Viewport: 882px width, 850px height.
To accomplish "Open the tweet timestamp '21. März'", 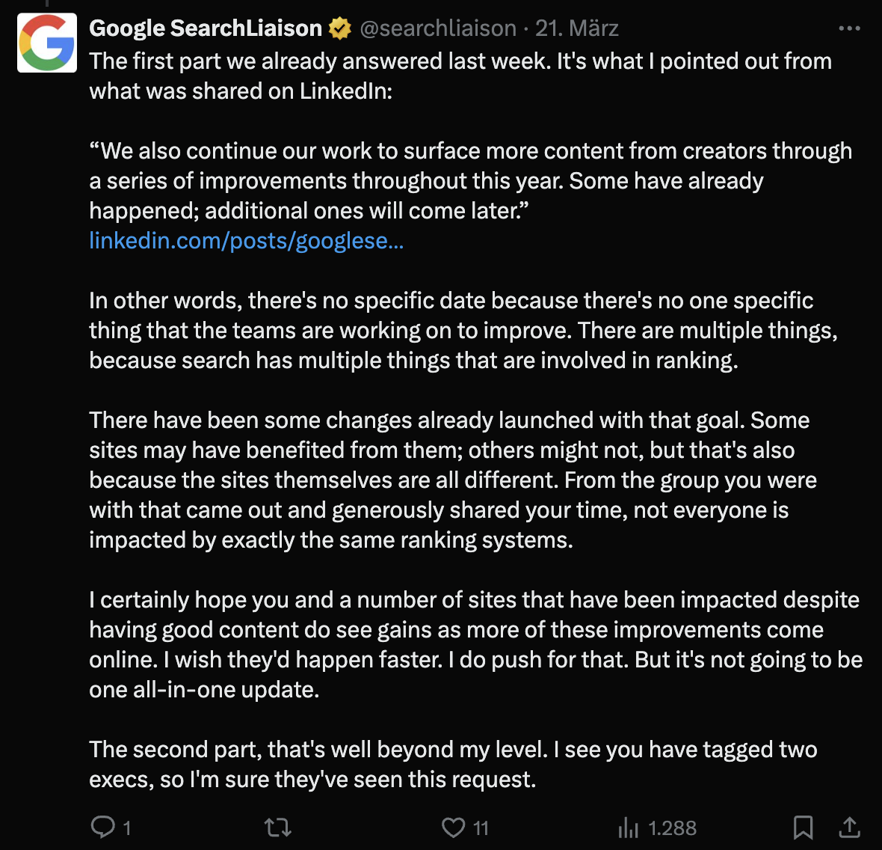I will pos(577,28).
